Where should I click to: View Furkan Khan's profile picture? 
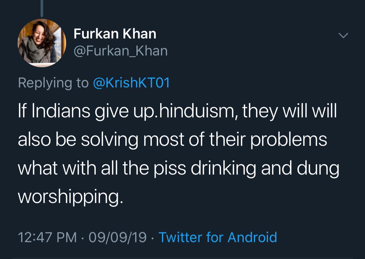coord(42,43)
